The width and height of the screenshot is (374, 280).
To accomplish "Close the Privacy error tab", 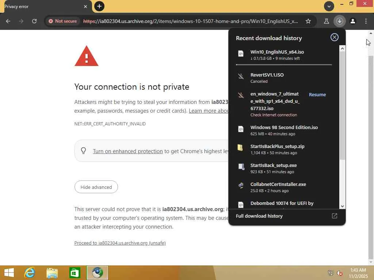I will 85,7.
